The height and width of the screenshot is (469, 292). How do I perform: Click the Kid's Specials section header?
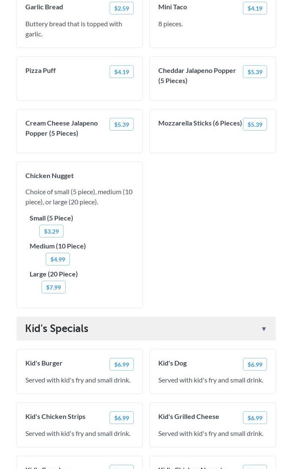pos(57,329)
